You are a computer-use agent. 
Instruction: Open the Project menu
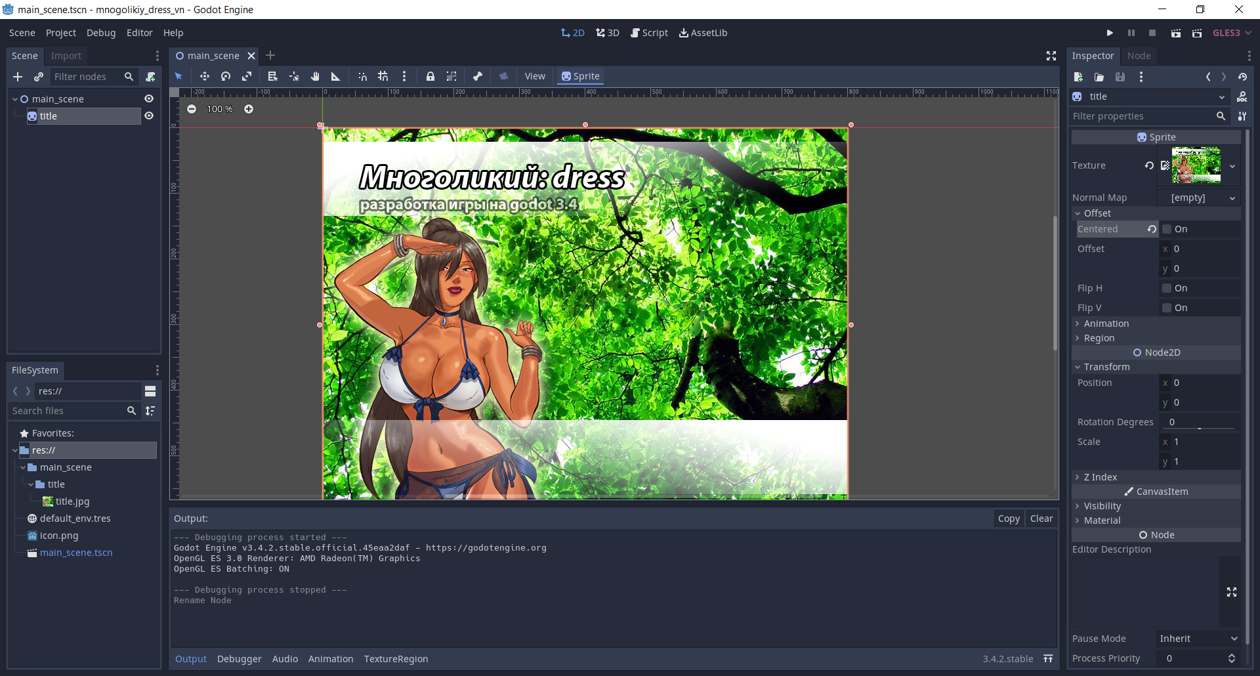[x=61, y=33]
